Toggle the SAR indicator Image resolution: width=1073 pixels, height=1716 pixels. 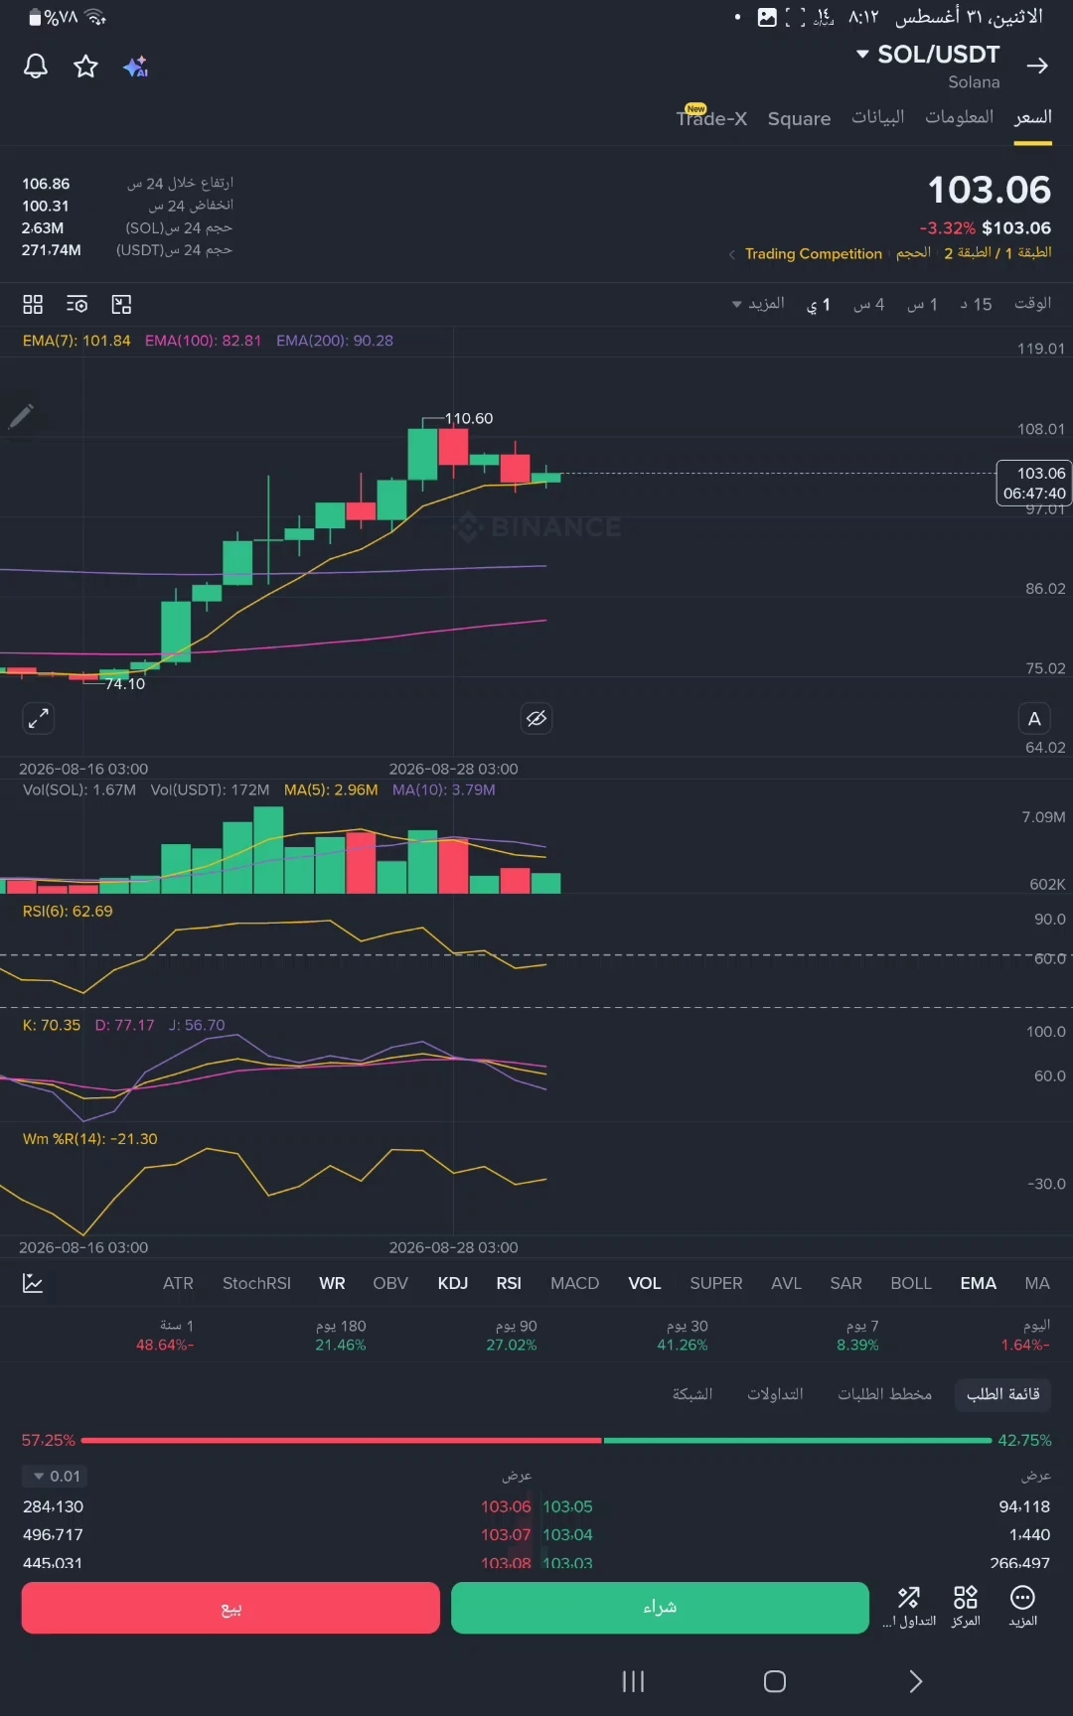pos(845,1283)
